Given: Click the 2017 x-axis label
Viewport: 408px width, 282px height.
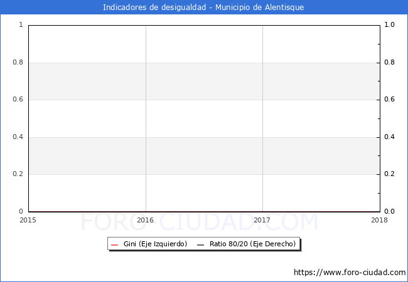Looking at the screenshot, I should point(262,220).
